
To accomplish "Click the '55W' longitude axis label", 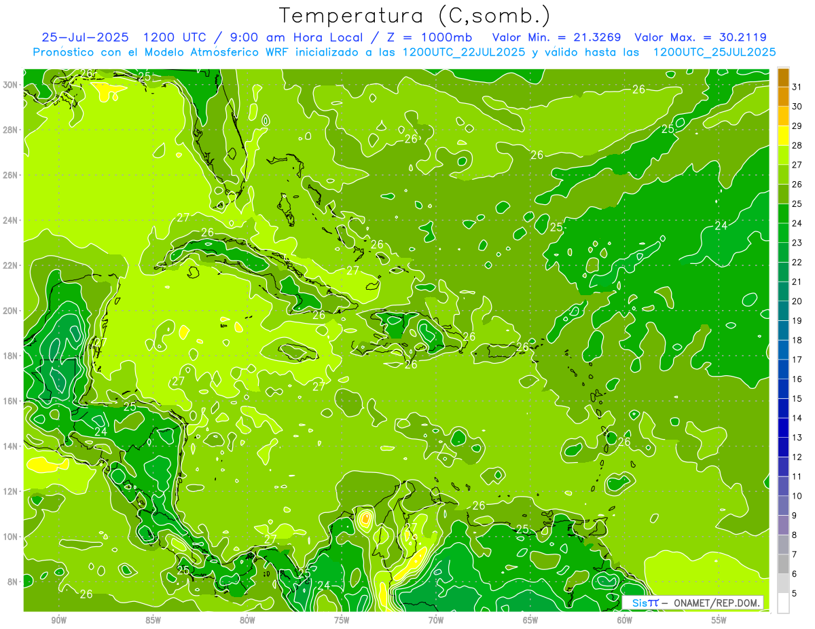I will point(719,620).
